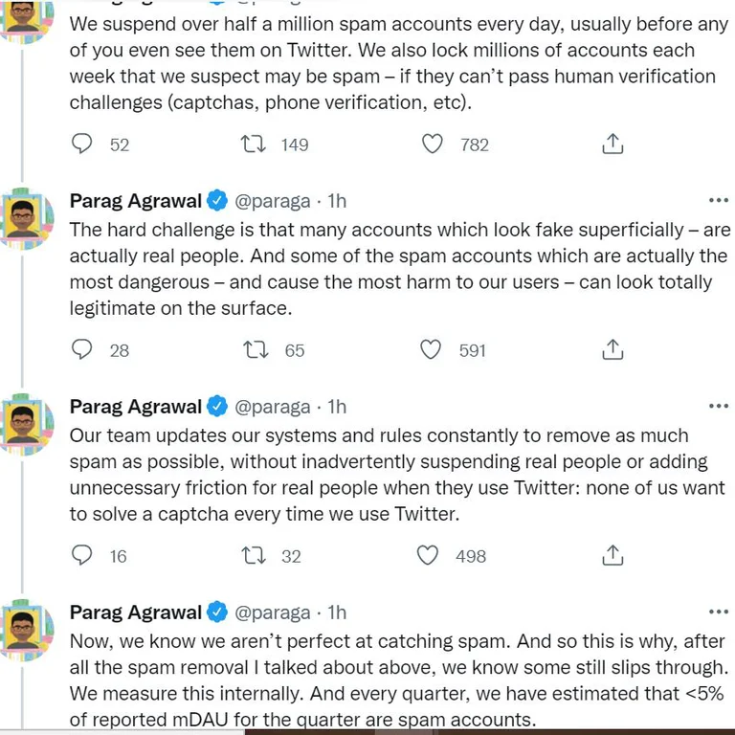735x735 pixels.
Task: Reply to the tweet with 16 replies
Action: point(83,556)
